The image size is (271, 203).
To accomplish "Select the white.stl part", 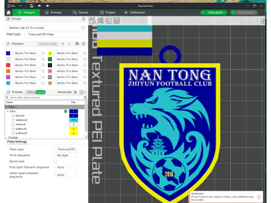I will tap(21, 125).
